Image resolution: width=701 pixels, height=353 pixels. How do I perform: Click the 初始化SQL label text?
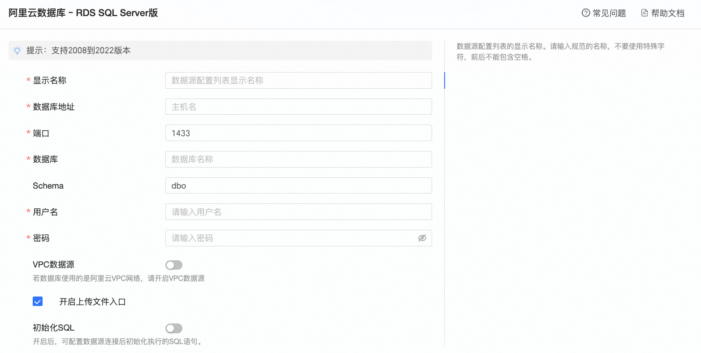[x=53, y=327]
